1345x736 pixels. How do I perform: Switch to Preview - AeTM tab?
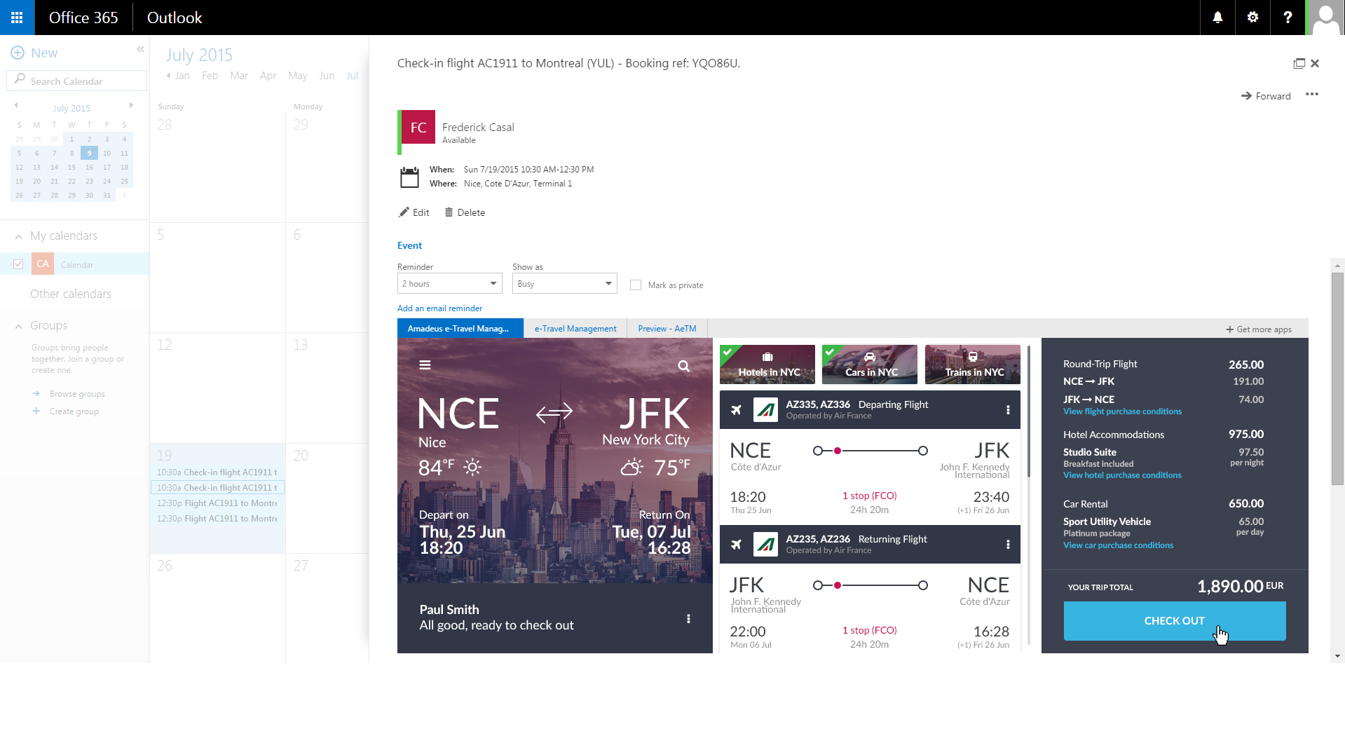(667, 328)
